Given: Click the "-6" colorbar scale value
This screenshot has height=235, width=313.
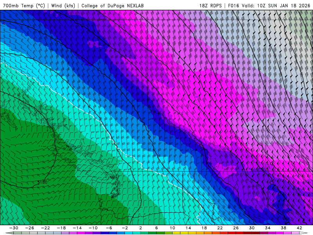Looking at the screenshot, I should point(109,228).
